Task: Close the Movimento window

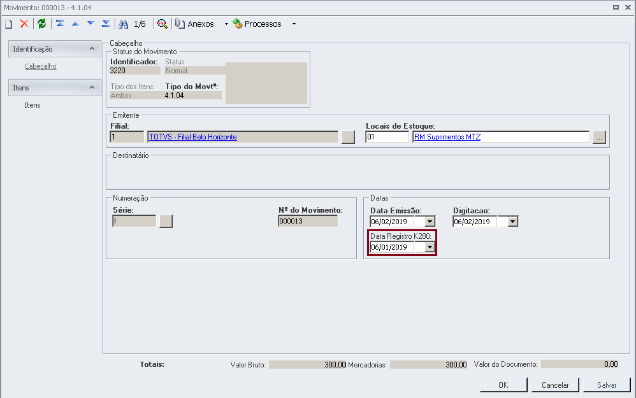Action: (x=628, y=7)
